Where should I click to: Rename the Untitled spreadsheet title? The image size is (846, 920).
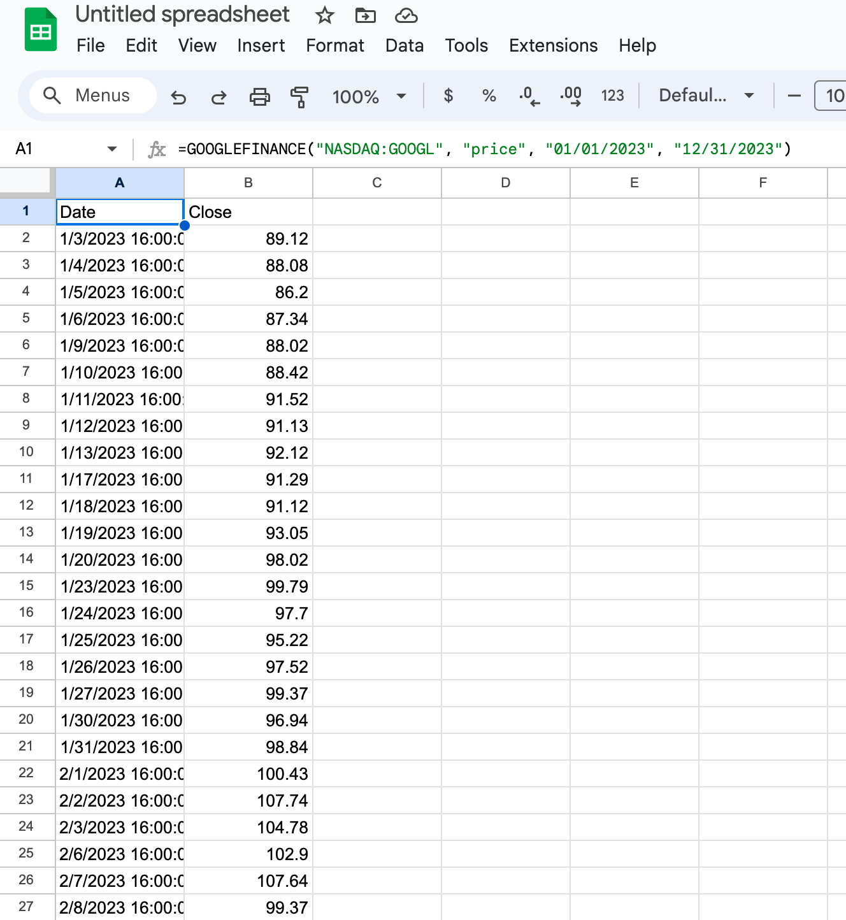pos(182,15)
